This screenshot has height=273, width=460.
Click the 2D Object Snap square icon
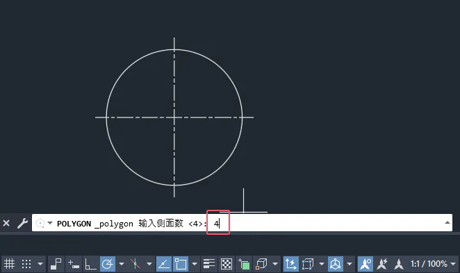point(181,264)
